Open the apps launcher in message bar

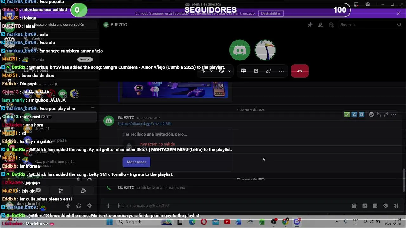pos(396,206)
